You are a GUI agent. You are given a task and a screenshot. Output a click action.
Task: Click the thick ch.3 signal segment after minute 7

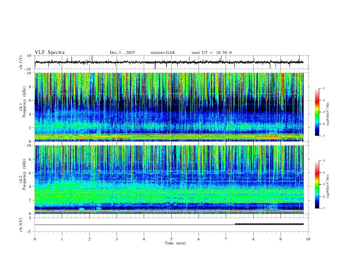(269, 224)
